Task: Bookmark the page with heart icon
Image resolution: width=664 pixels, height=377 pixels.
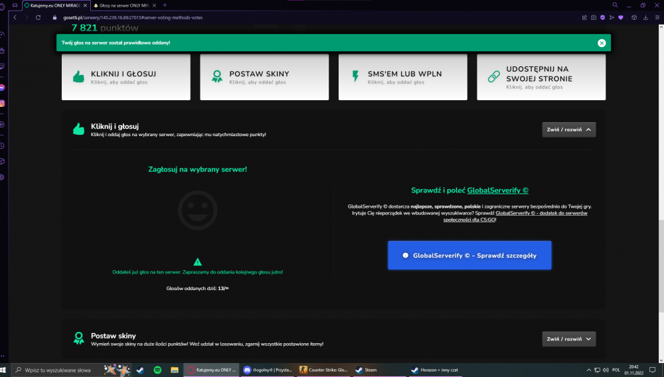Action: pos(621,17)
